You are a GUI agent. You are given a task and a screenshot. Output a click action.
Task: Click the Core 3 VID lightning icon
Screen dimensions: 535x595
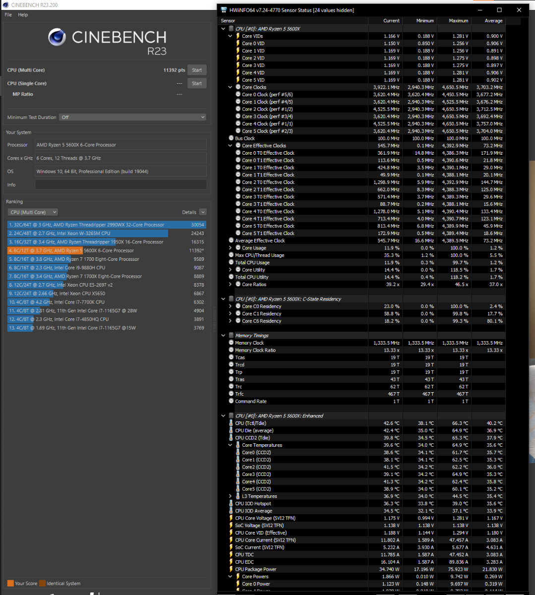point(238,65)
